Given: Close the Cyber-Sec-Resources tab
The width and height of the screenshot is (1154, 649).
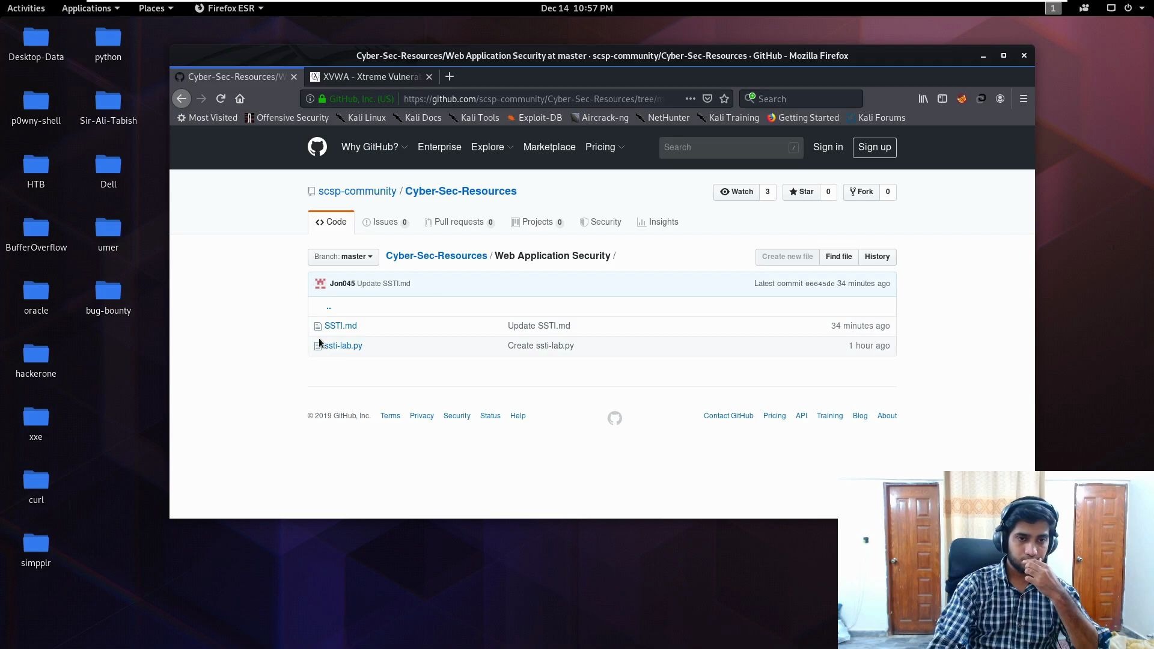Looking at the screenshot, I should (294, 77).
